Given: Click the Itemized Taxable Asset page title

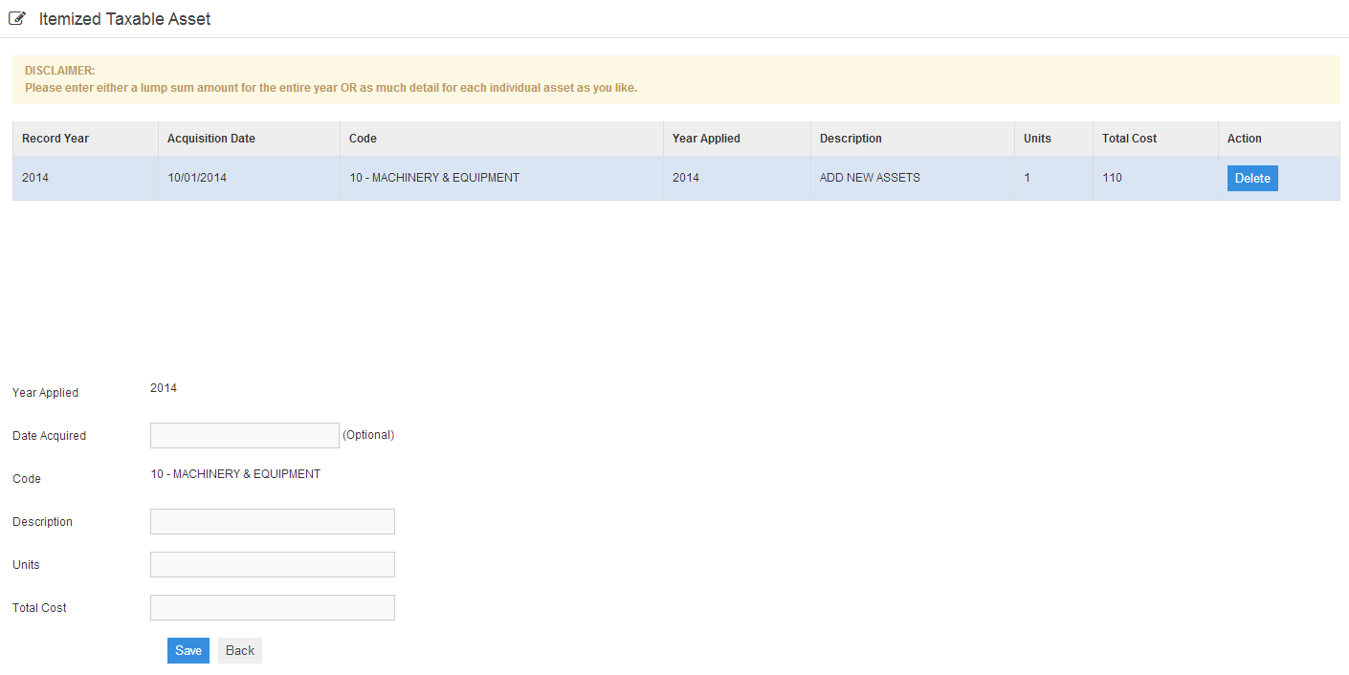Looking at the screenshot, I should tap(124, 19).
